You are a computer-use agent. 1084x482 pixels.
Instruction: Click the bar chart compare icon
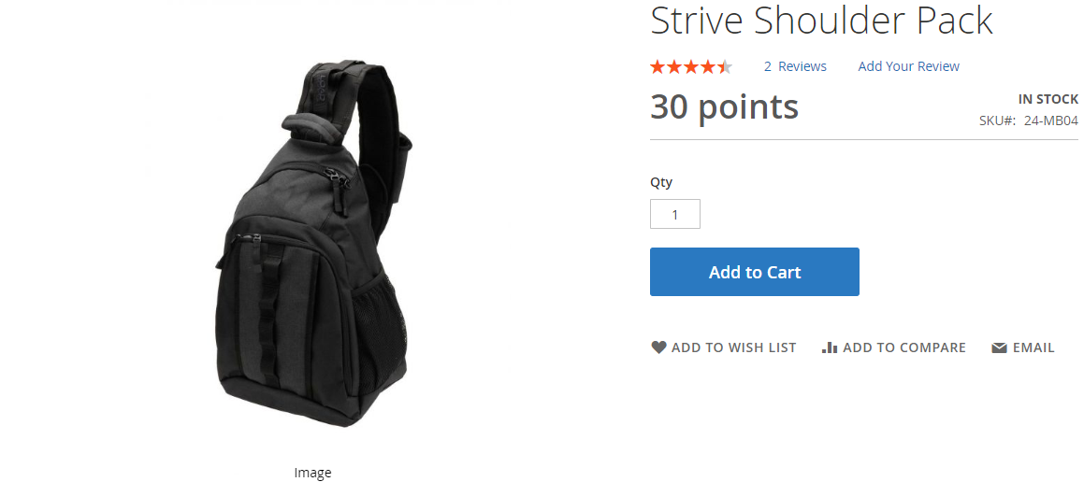pyautogui.click(x=830, y=347)
